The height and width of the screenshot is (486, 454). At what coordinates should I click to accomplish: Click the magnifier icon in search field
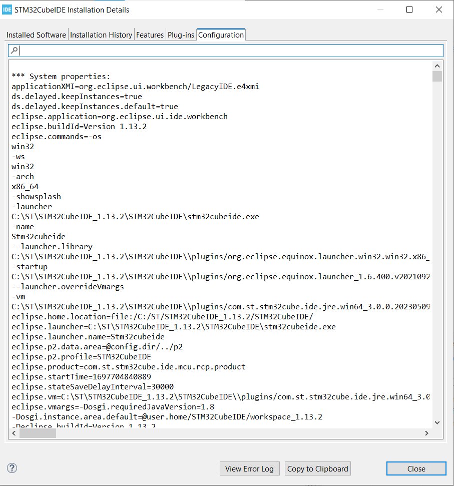[x=14, y=50]
